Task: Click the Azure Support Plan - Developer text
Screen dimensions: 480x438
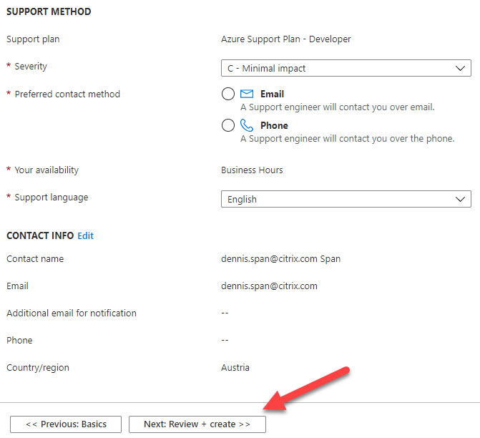Action: click(286, 39)
